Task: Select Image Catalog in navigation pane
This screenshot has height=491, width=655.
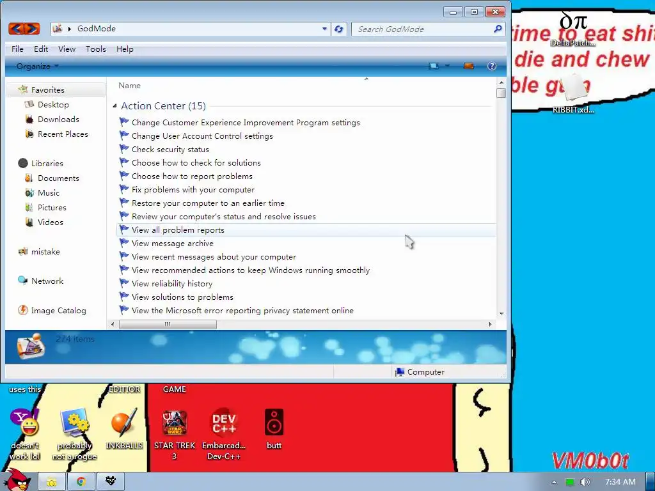Action: [58, 310]
